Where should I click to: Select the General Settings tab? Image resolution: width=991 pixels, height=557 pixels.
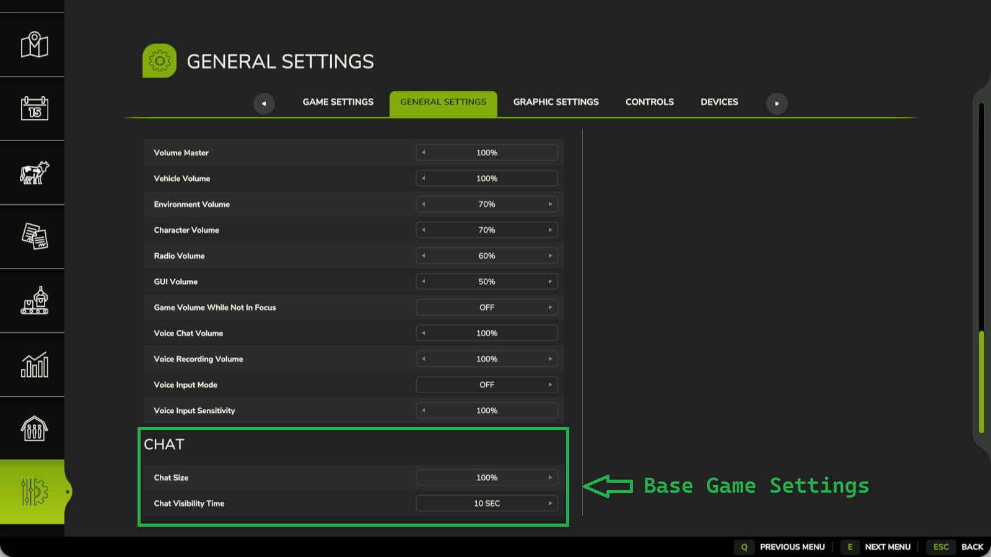click(443, 103)
